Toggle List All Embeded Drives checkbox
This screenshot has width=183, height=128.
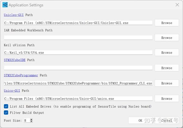click(x=6, y=106)
